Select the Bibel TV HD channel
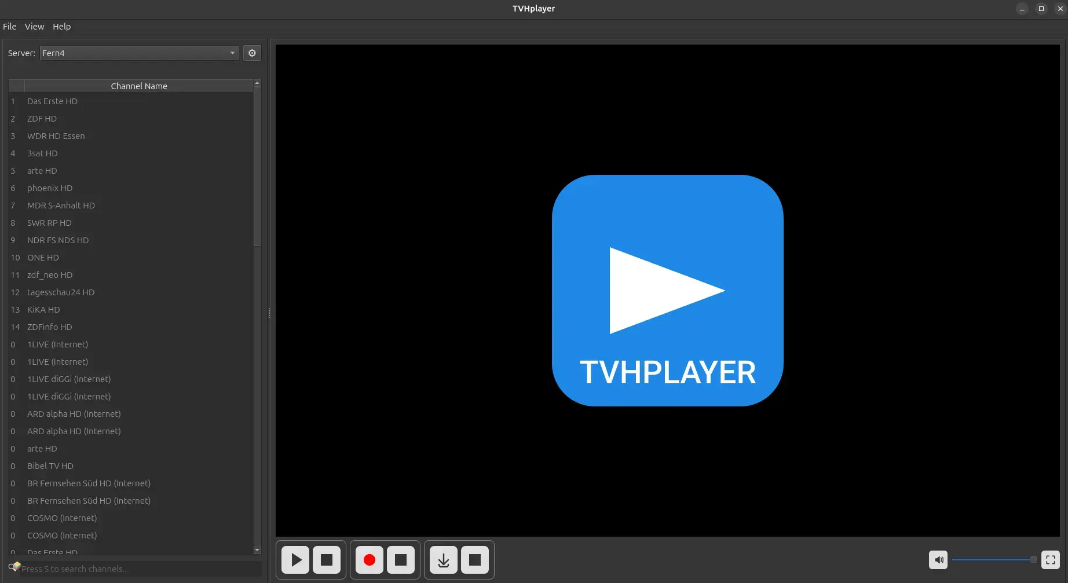 click(x=50, y=466)
